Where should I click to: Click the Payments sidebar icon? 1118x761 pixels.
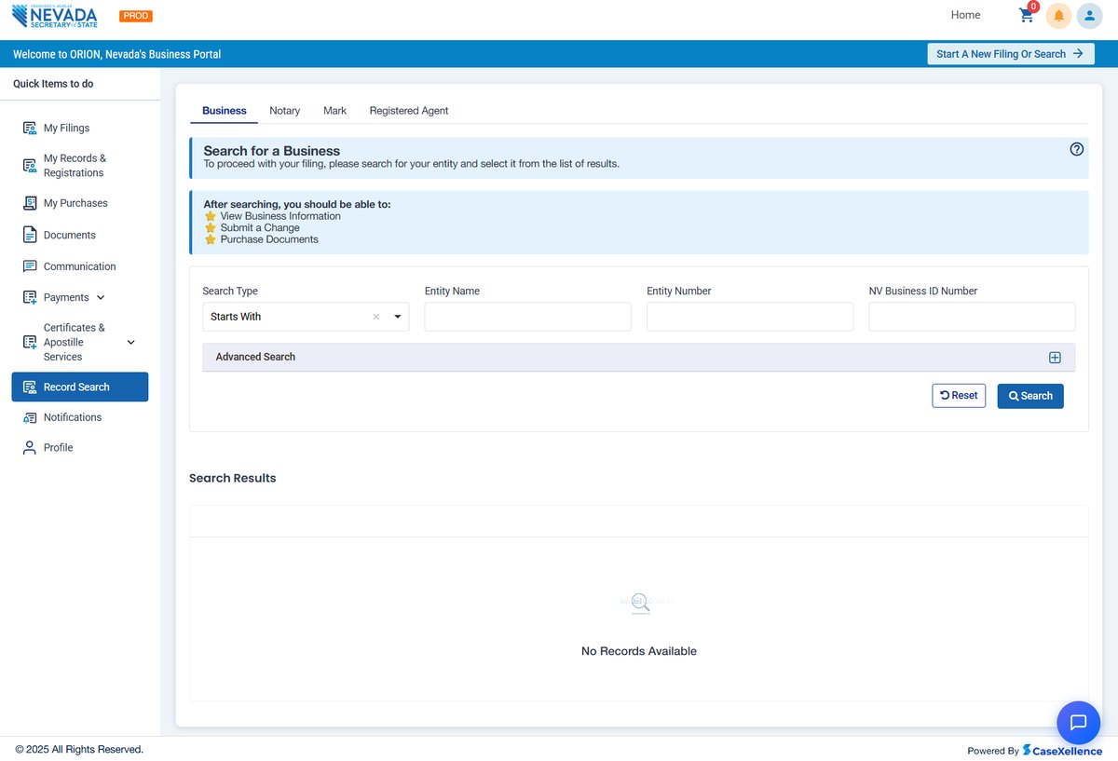(30, 297)
